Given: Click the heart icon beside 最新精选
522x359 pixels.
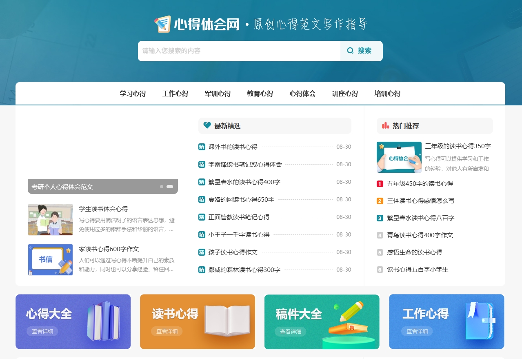Looking at the screenshot, I should pos(207,126).
